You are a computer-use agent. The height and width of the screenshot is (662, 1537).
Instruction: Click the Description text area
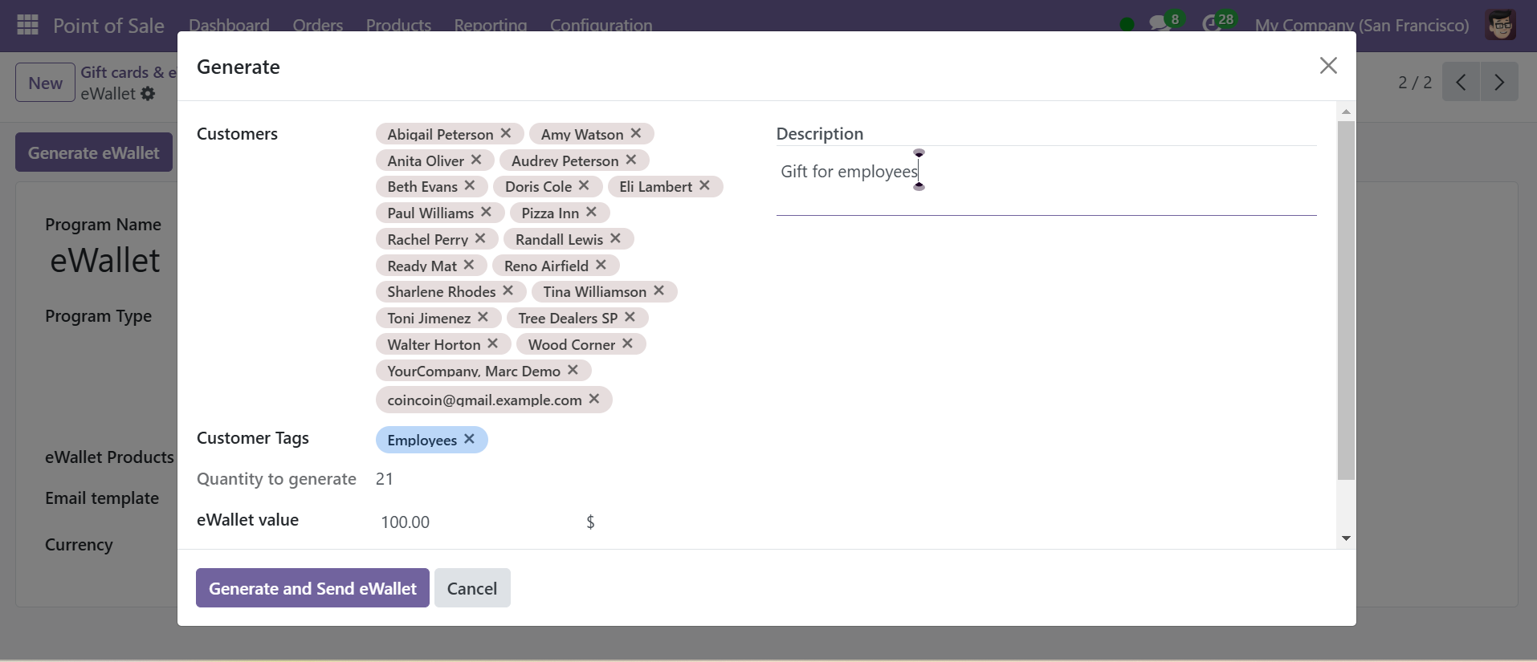pyautogui.click(x=1046, y=181)
